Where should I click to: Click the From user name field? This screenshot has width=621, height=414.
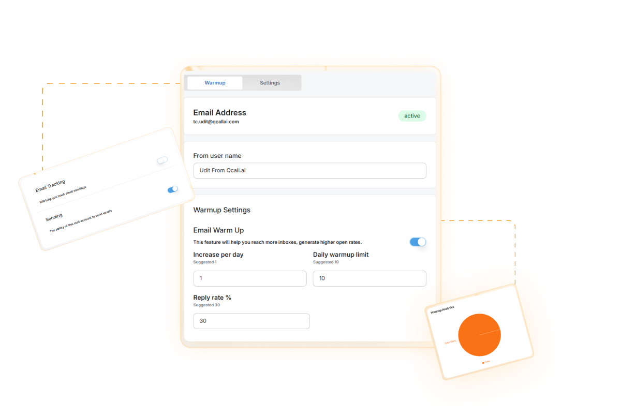(309, 171)
